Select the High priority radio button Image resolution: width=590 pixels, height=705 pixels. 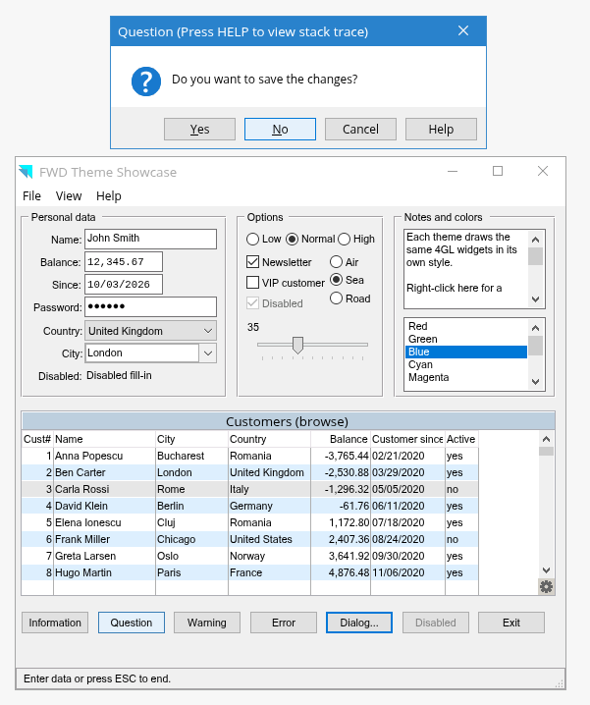click(344, 240)
